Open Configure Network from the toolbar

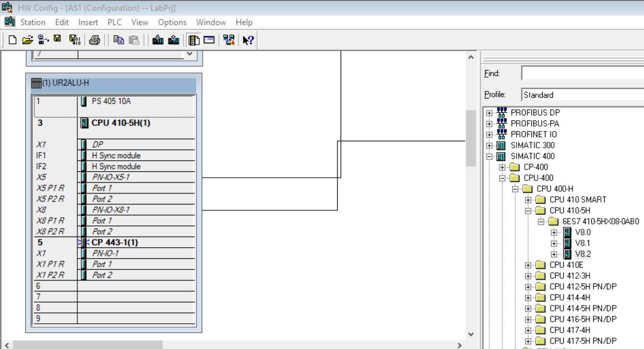click(229, 40)
